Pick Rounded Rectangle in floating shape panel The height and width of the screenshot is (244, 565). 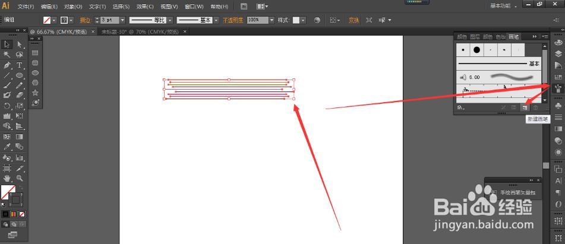tap(35, 62)
